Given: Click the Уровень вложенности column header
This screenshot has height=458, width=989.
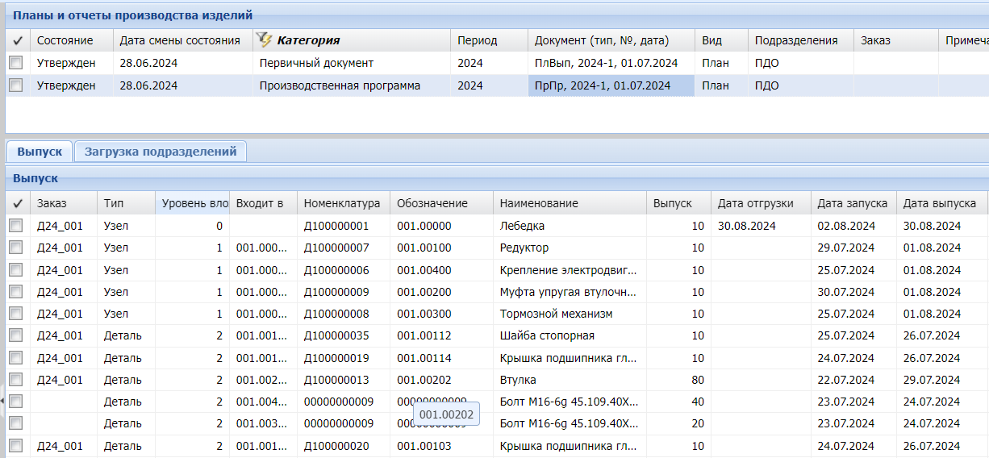Looking at the screenshot, I should pos(194,203).
